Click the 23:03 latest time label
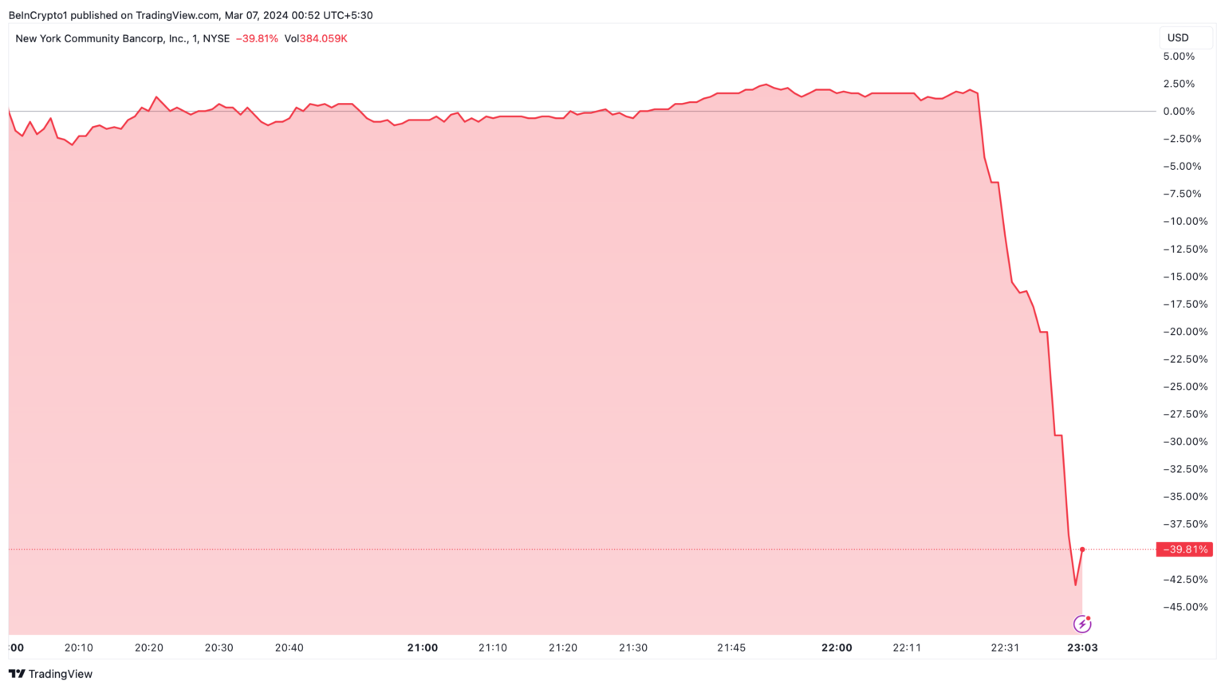The height and width of the screenshot is (689, 1225). [1082, 648]
